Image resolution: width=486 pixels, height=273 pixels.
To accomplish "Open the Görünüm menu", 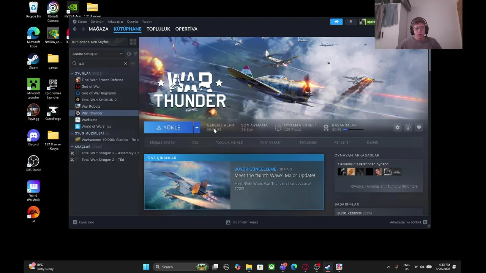I will [x=97, y=22].
